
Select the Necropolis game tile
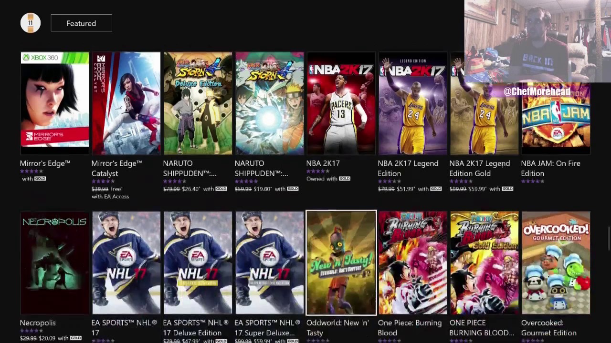pyautogui.click(x=55, y=263)
